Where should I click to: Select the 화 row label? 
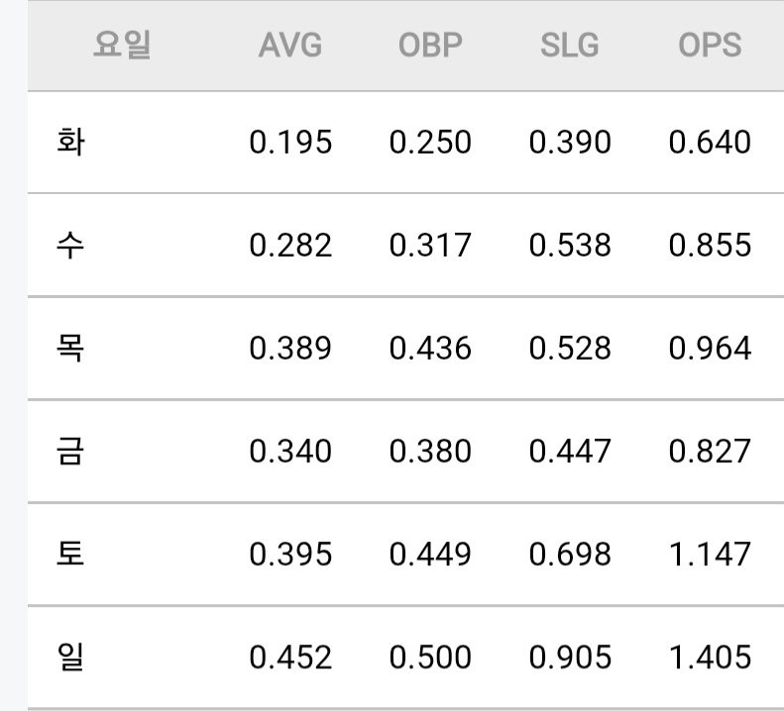coord(70,142)
